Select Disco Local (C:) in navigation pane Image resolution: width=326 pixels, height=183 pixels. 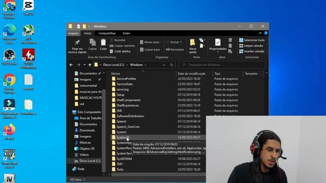(87, 161)
